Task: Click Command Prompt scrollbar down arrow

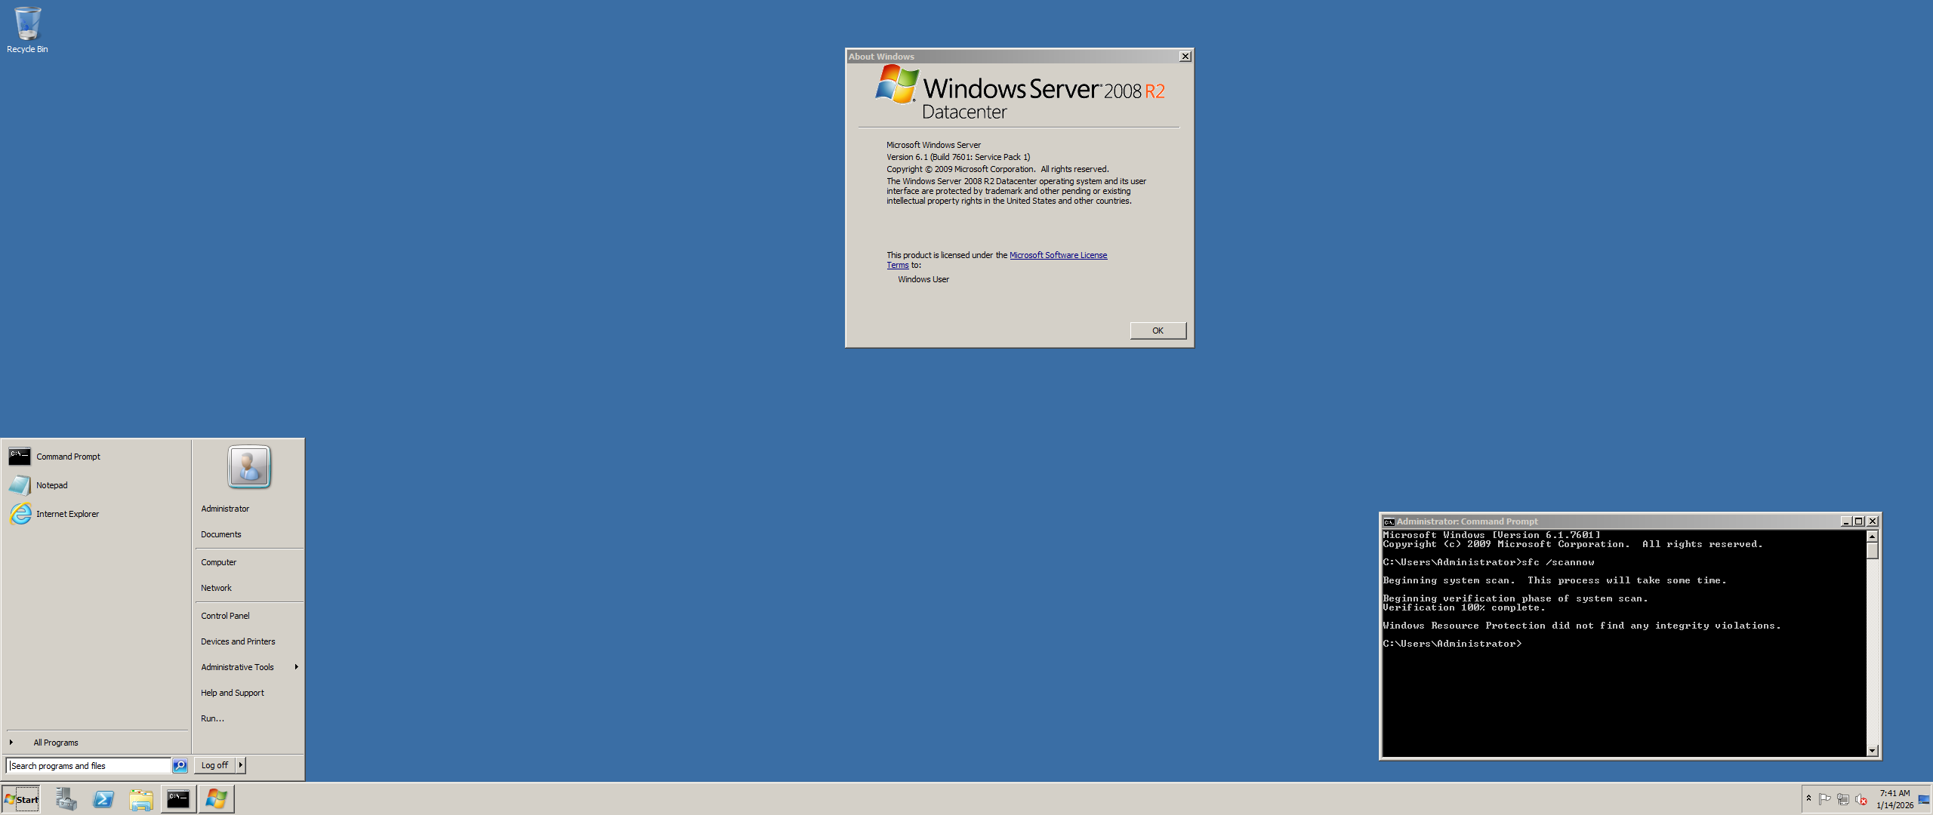Action: click(x=1872, y=751)
